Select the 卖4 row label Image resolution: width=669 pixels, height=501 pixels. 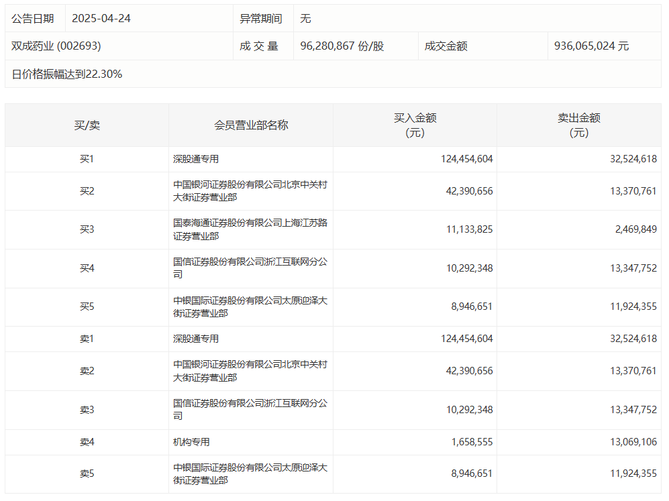point(87,442)
